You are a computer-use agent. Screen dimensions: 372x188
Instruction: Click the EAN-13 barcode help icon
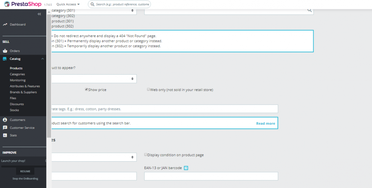point(186,168)
